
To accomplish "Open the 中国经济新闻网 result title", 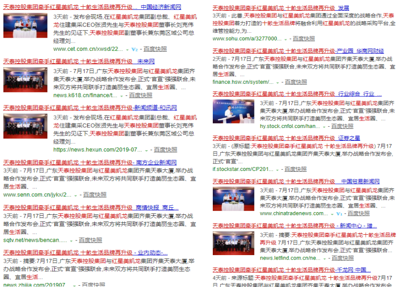I will 92,7.
